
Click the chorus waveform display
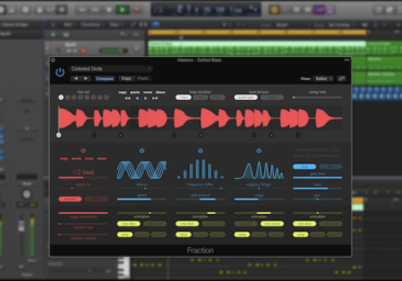click(142, 170)
